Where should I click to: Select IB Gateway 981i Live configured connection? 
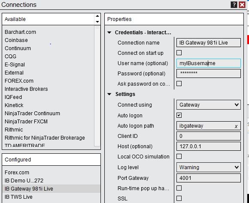click(51, 188)
